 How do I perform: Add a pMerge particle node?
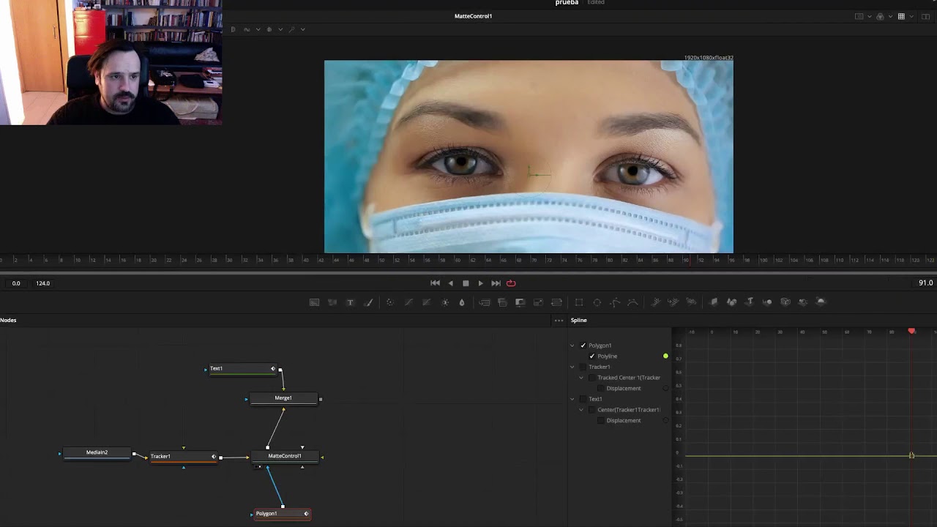tap(673, 302)
